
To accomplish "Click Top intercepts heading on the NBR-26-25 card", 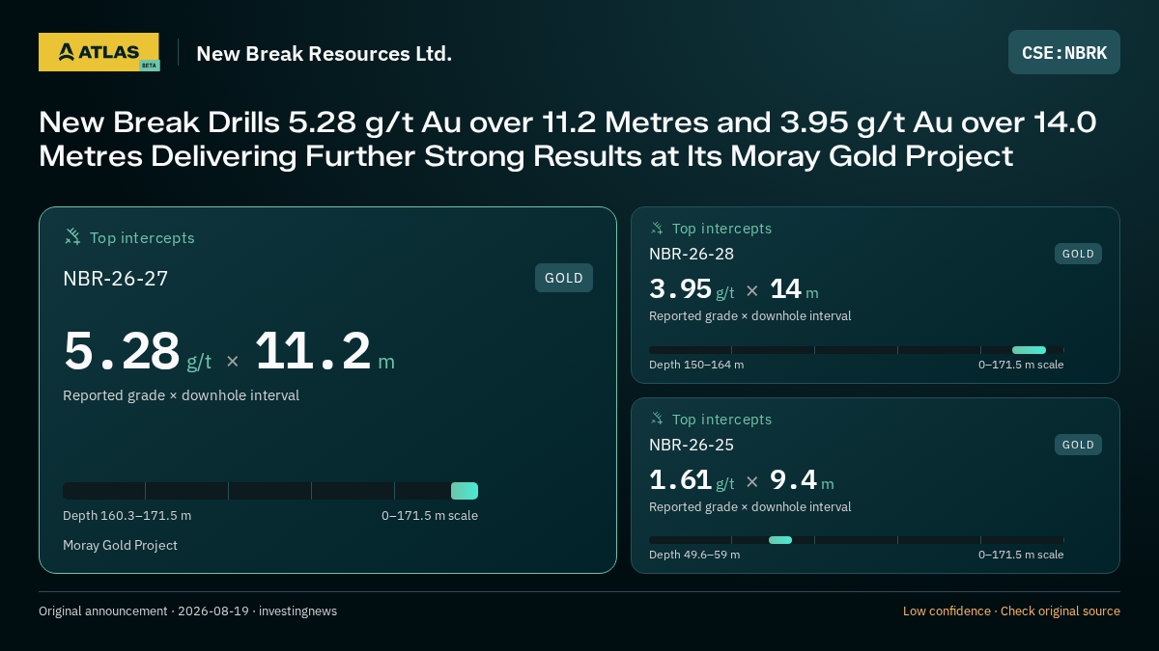I will tap(722, 420).
